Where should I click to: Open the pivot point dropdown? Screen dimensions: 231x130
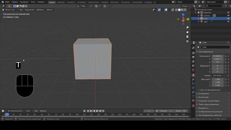coord(92,6)
